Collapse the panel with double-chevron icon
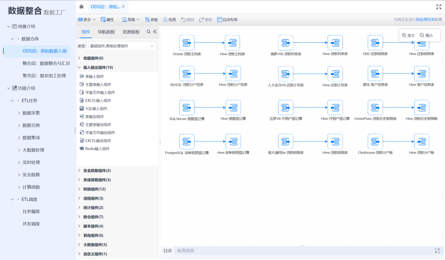The width and height of the screenshot is (445, 260). 155,32
